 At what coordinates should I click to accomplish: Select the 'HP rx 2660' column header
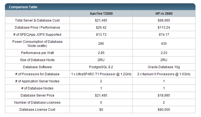pos(164,14)
